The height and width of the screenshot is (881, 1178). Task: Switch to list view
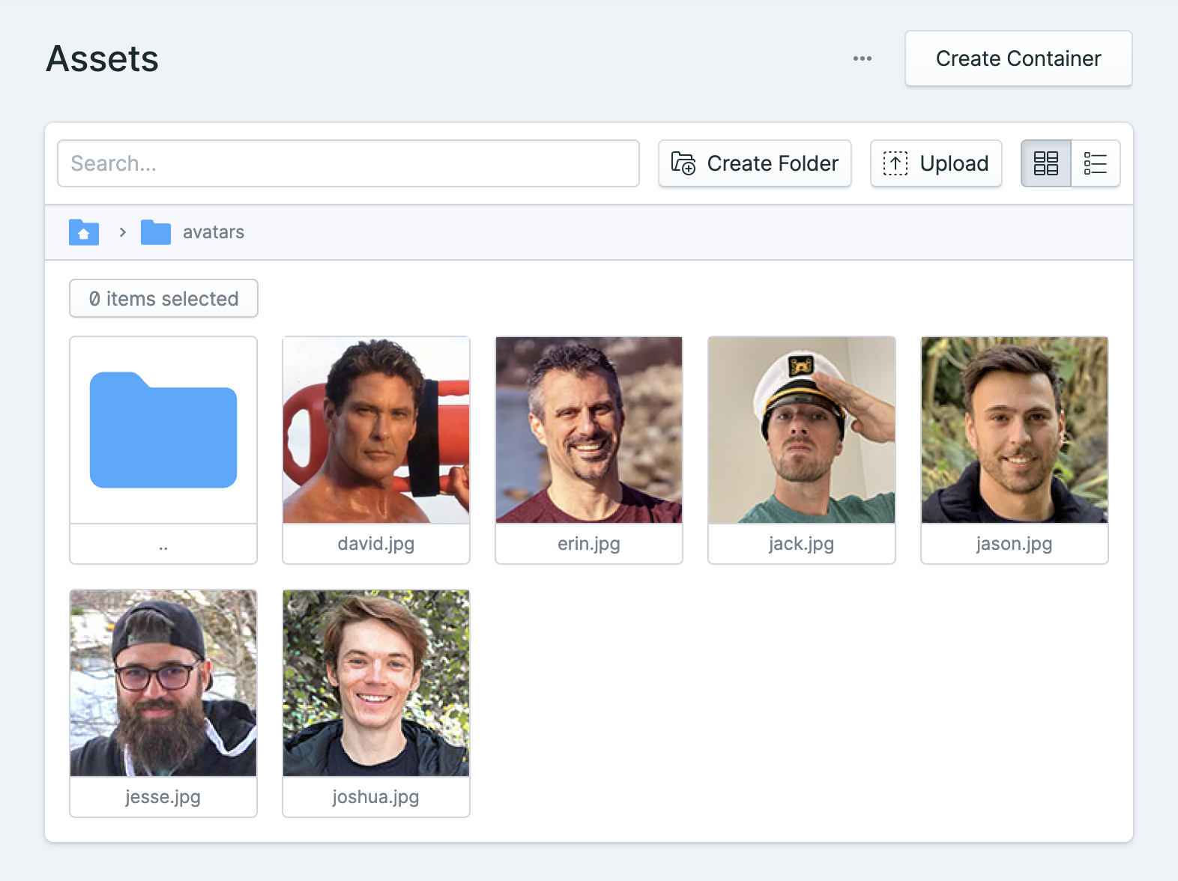click(x=1096, y=163)
